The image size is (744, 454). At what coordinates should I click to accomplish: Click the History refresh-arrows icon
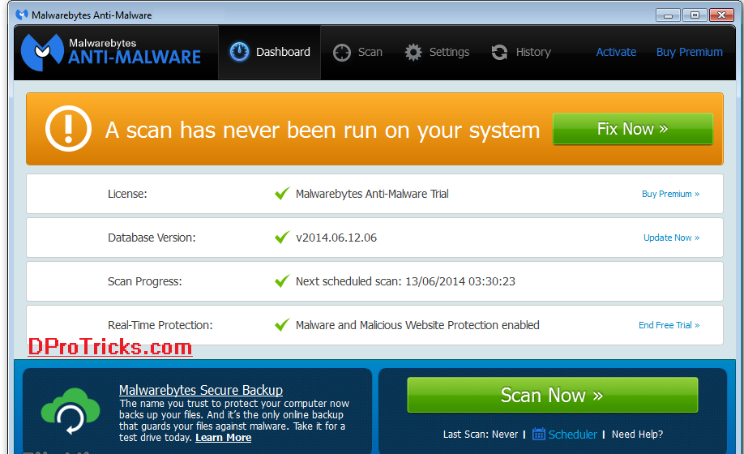pyautogui.click(x=499, y=52)
